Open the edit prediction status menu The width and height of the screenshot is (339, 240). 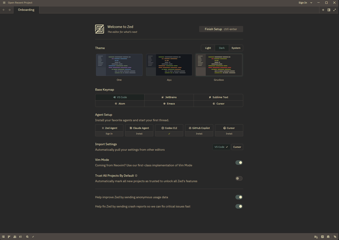click(x=316, y=237)
